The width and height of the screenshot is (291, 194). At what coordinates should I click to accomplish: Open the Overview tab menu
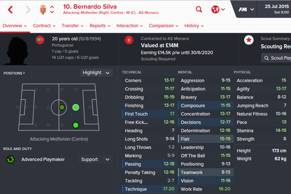[x=15, y=26]
